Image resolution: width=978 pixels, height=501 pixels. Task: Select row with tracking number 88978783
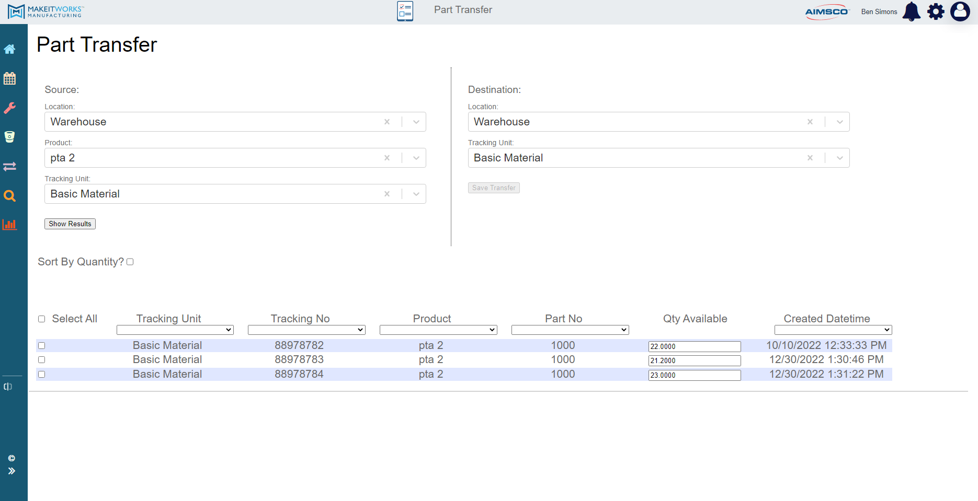tap(42, 359)
